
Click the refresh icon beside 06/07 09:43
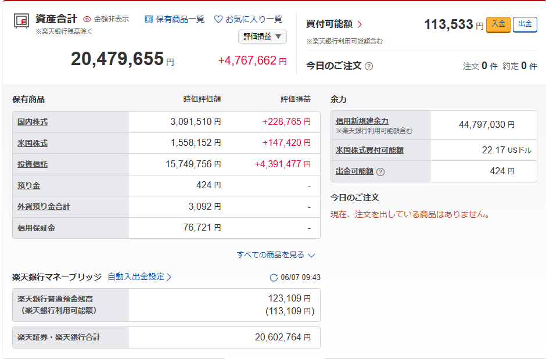[x=274, y=278]
